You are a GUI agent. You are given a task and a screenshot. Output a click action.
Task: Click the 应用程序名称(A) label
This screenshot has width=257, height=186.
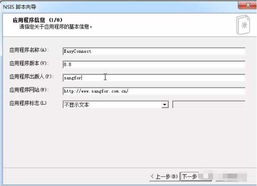[29, 50]
